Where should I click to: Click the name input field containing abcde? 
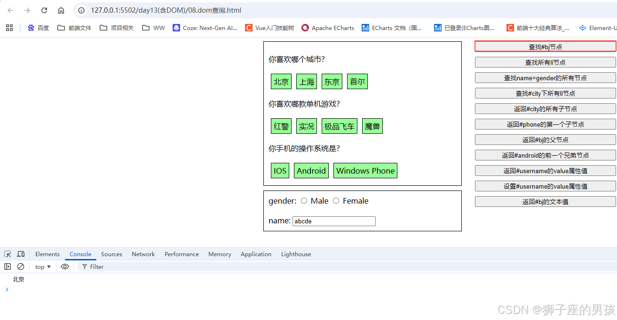click(x=334, y=221)
